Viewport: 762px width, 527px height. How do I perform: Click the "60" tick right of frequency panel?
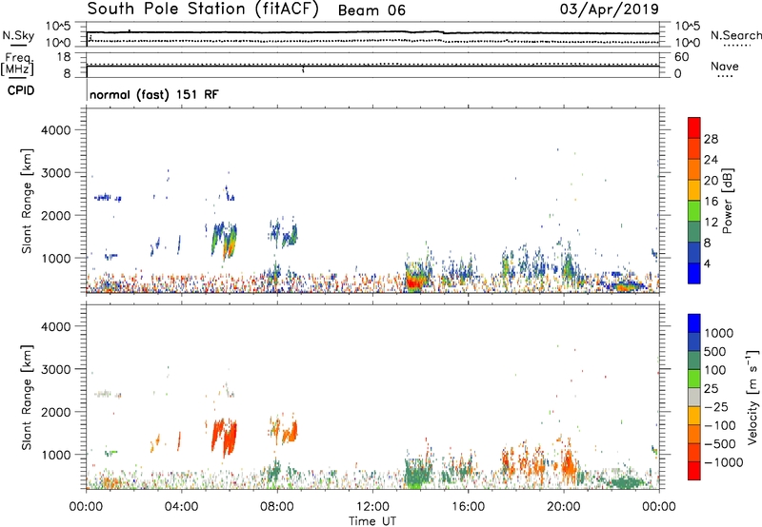pos(681,57)
